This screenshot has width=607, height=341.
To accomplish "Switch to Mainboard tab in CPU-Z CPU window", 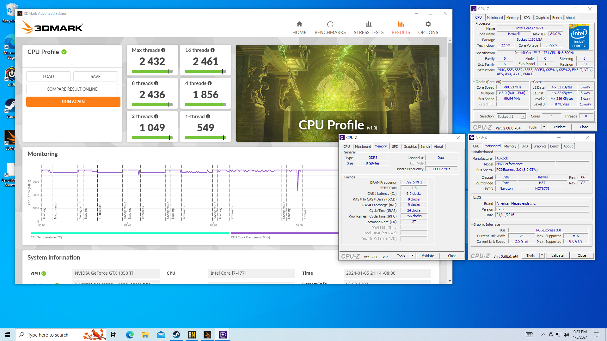I will [x=495, y=18].
